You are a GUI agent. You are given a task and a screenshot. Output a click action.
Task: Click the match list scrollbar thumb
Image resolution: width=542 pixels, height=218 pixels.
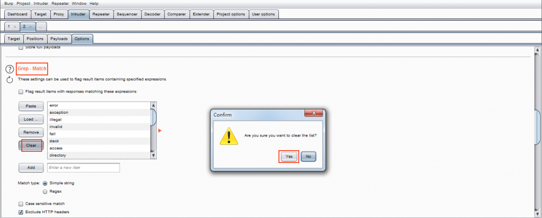[153, 116]
